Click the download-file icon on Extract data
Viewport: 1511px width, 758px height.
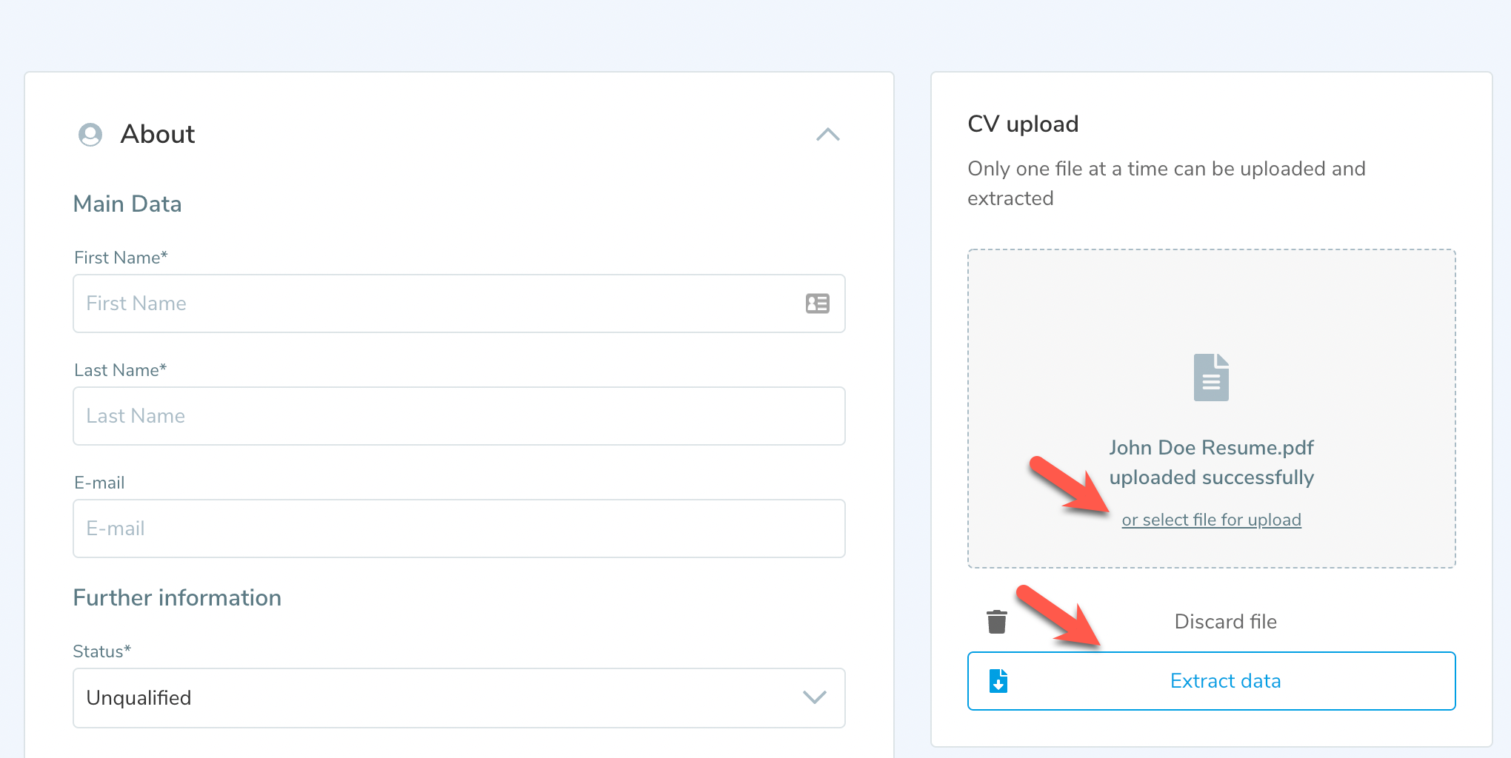[x=998, y=681]
